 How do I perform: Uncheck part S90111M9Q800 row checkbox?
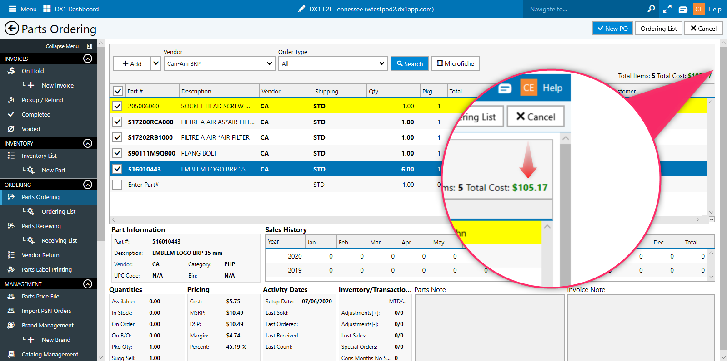[x=117, y=153]
